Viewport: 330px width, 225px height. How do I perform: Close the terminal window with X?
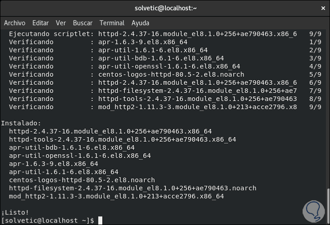point(322,8)
